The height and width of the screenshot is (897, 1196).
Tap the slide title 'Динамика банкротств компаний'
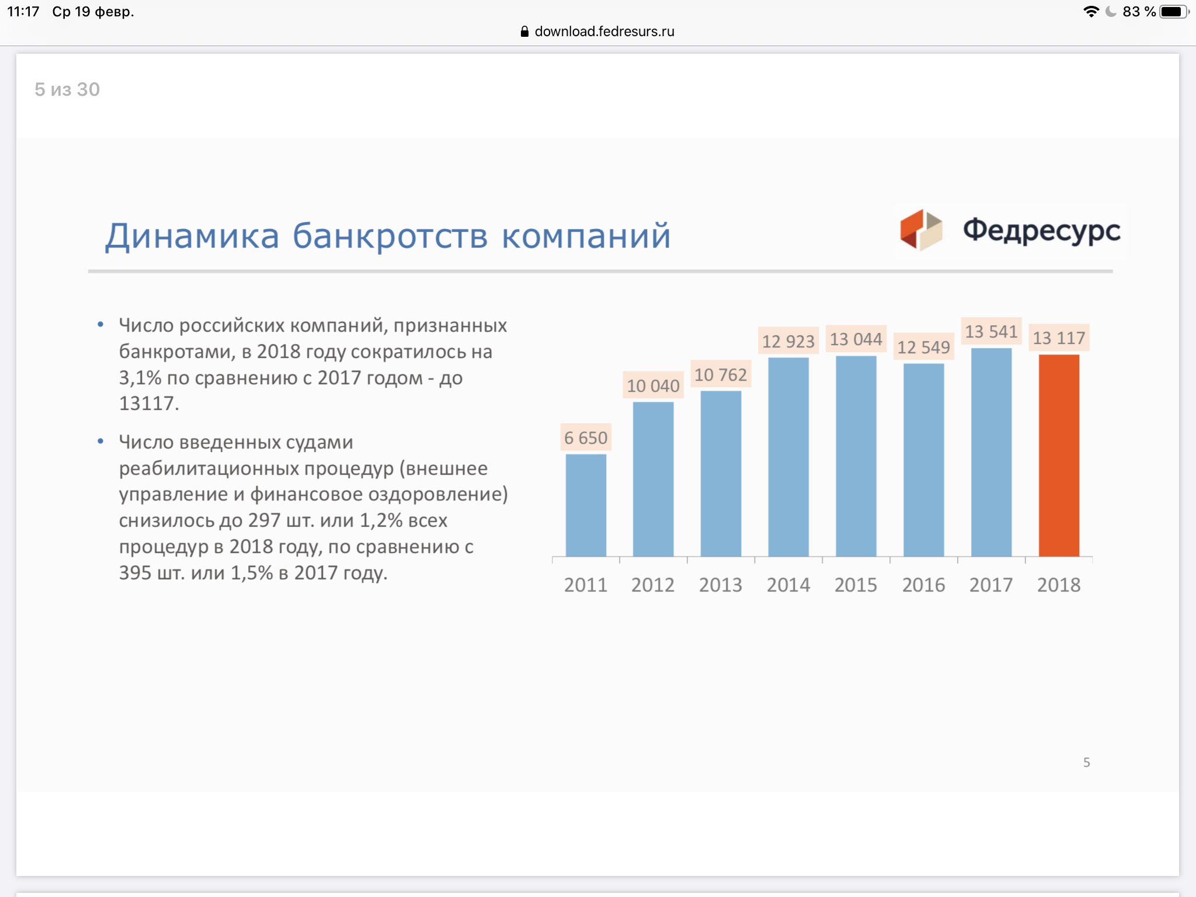(388, 236)
